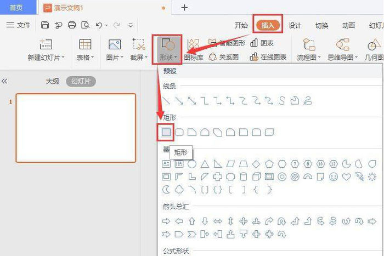Select the cloud shape

click(179, 190)
